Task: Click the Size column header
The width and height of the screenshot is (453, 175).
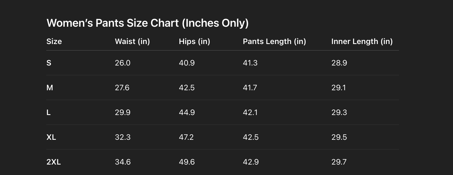Action: pyautogui.click(x=54, y=42)
